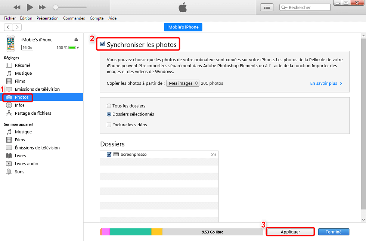Click the Apple logo in the header
Viewport: 366px width, 241px height.
click(x=183, y=7)
